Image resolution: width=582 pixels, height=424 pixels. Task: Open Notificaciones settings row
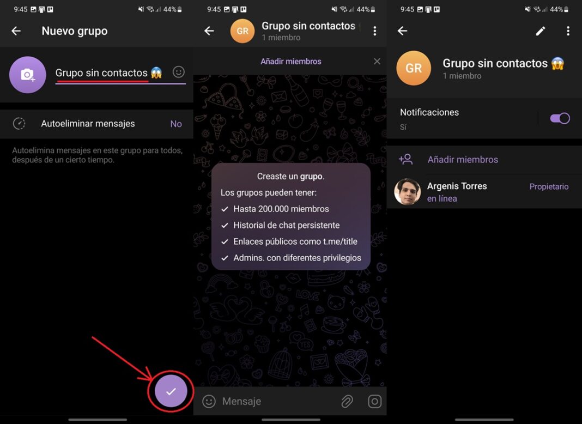(x=484, y=118)
